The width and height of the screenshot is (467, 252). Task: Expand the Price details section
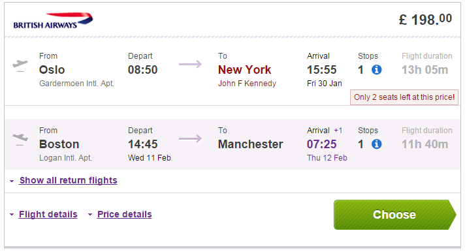125,214
